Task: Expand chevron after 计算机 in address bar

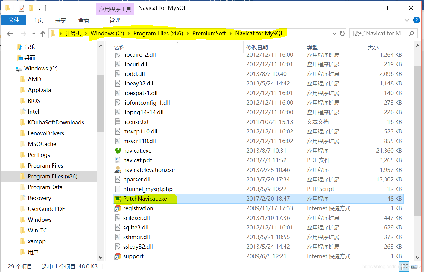Action: tap(86, 34)
